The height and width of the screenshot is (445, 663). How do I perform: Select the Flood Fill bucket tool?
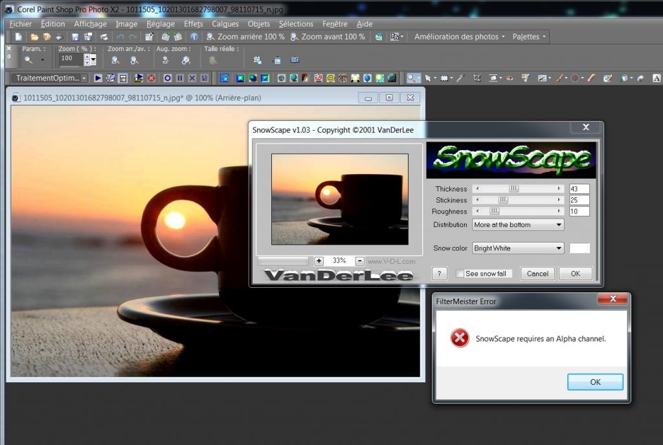pos(625,78)
